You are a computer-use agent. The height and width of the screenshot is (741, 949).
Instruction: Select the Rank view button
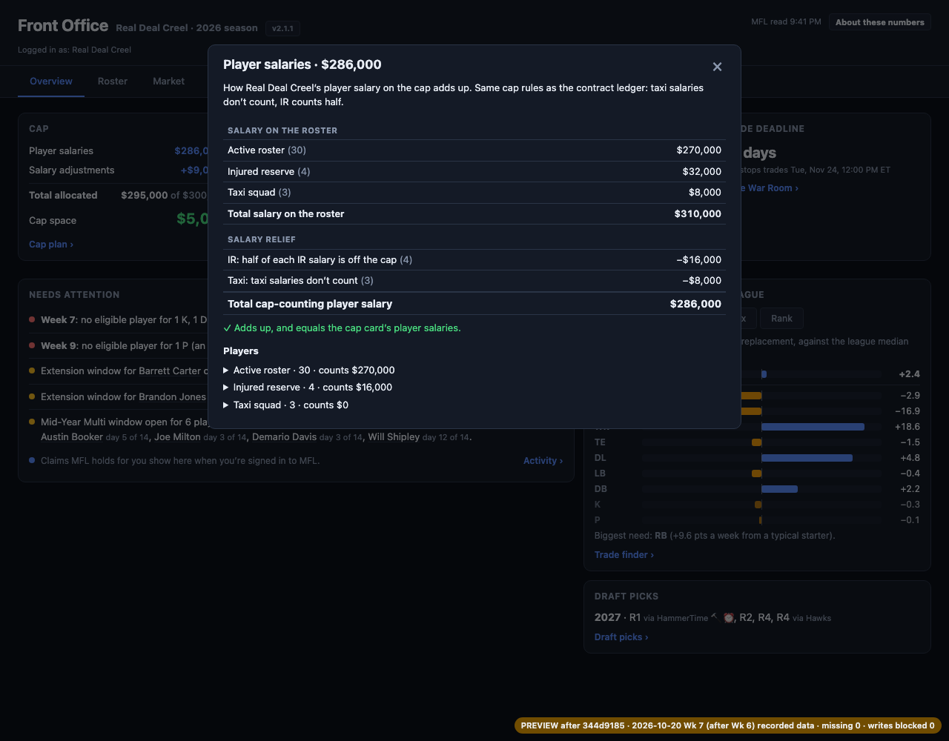click(781, 319)
